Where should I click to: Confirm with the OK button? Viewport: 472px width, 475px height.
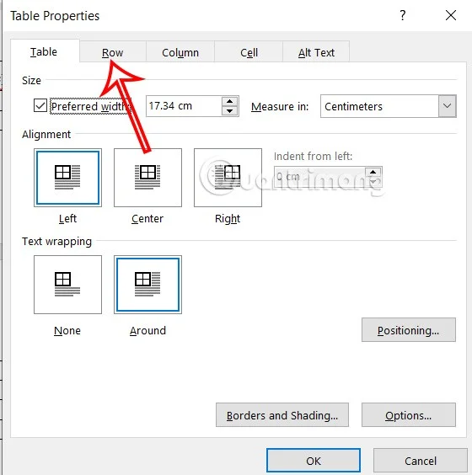tap(314, 461)
